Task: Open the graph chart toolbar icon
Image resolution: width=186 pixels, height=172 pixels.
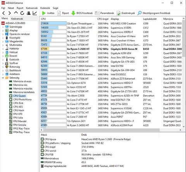Action: 35,13
